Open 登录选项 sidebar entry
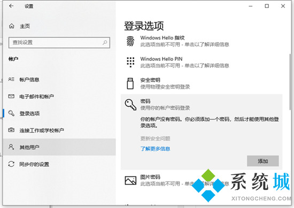 59,113
